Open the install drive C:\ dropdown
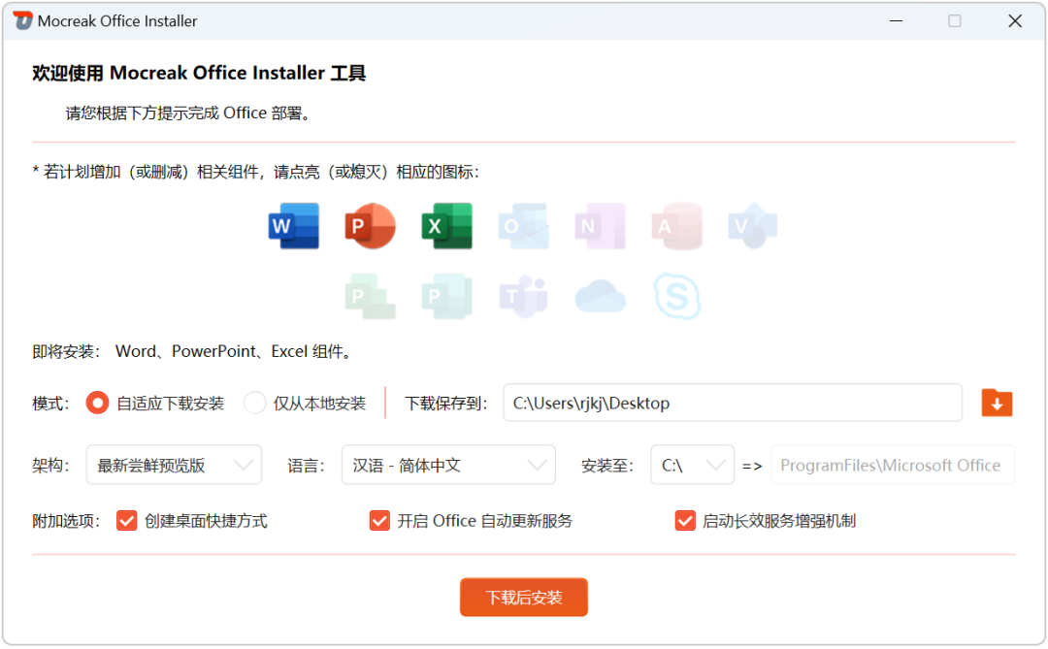Viewport: 1048px width, 649px height. tap(692, 465)
